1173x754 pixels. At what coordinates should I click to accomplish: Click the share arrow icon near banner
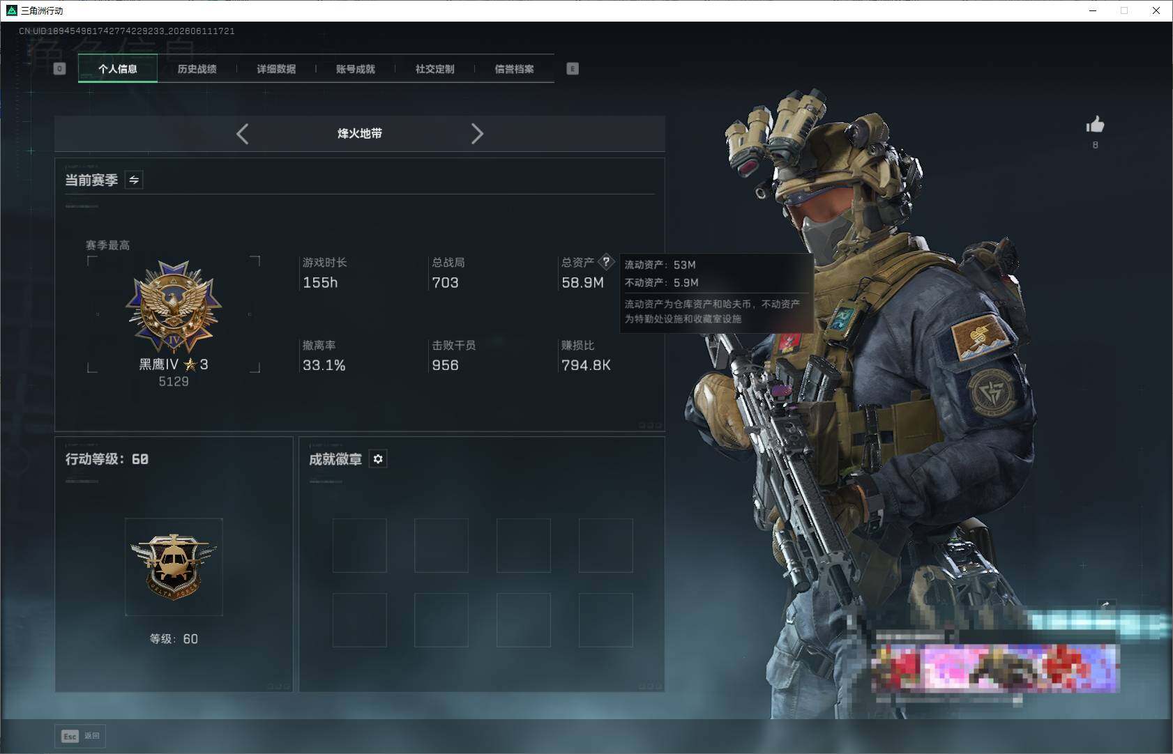click(x=1105, y=606)
